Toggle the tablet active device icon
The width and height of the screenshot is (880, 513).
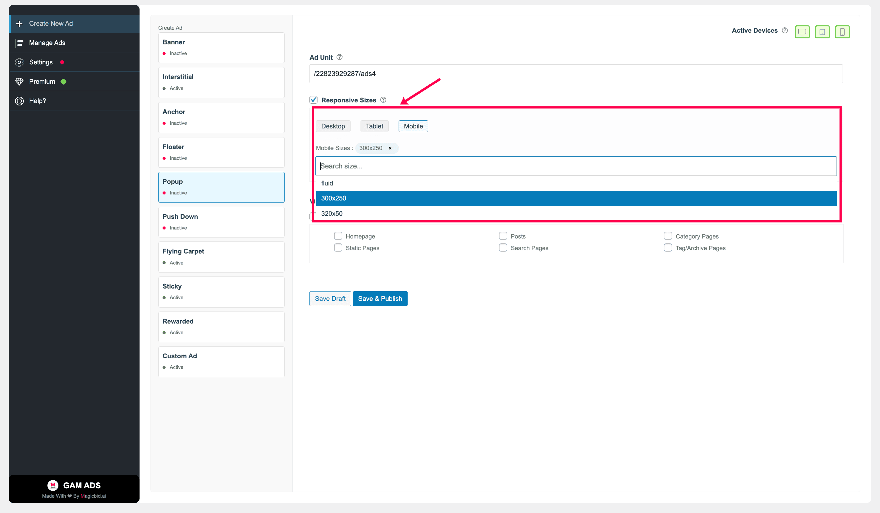pos(822,32)
